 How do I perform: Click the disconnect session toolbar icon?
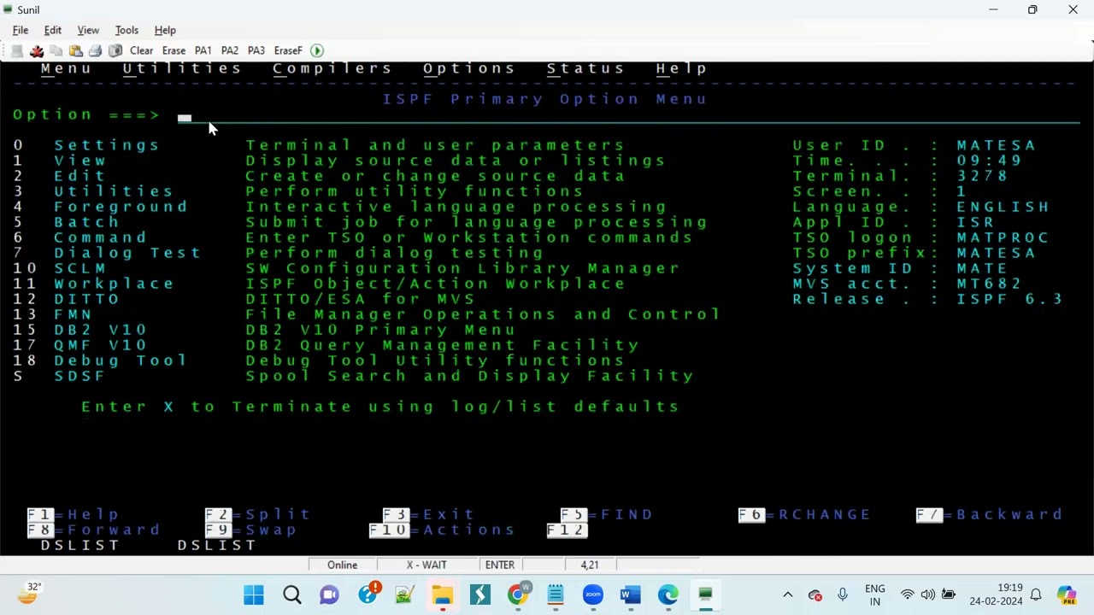(37, 50)
